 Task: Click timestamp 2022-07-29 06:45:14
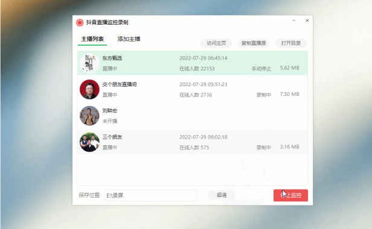[204, 58]
